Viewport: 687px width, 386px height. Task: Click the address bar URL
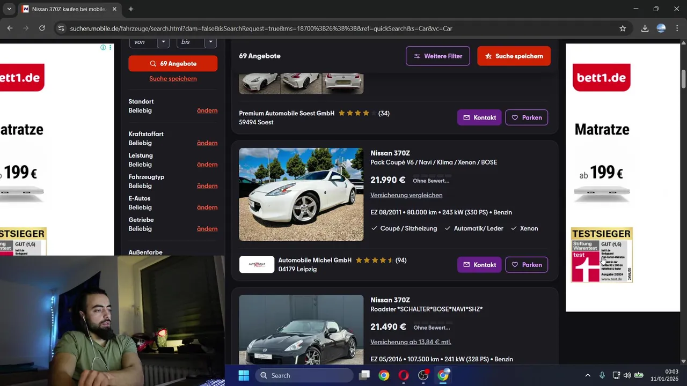261,28
